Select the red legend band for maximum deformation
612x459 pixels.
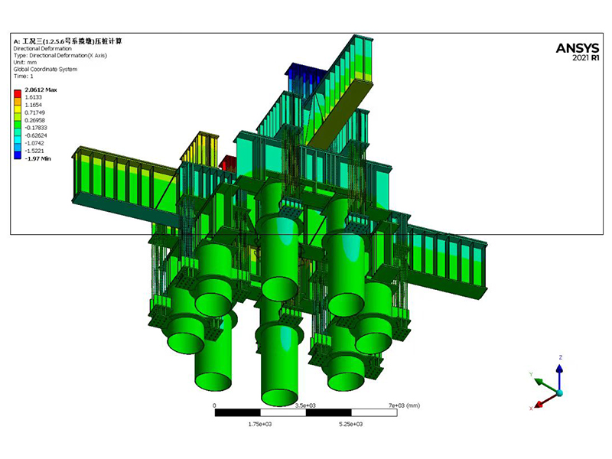pyautogui.click(x=18, y=93)
